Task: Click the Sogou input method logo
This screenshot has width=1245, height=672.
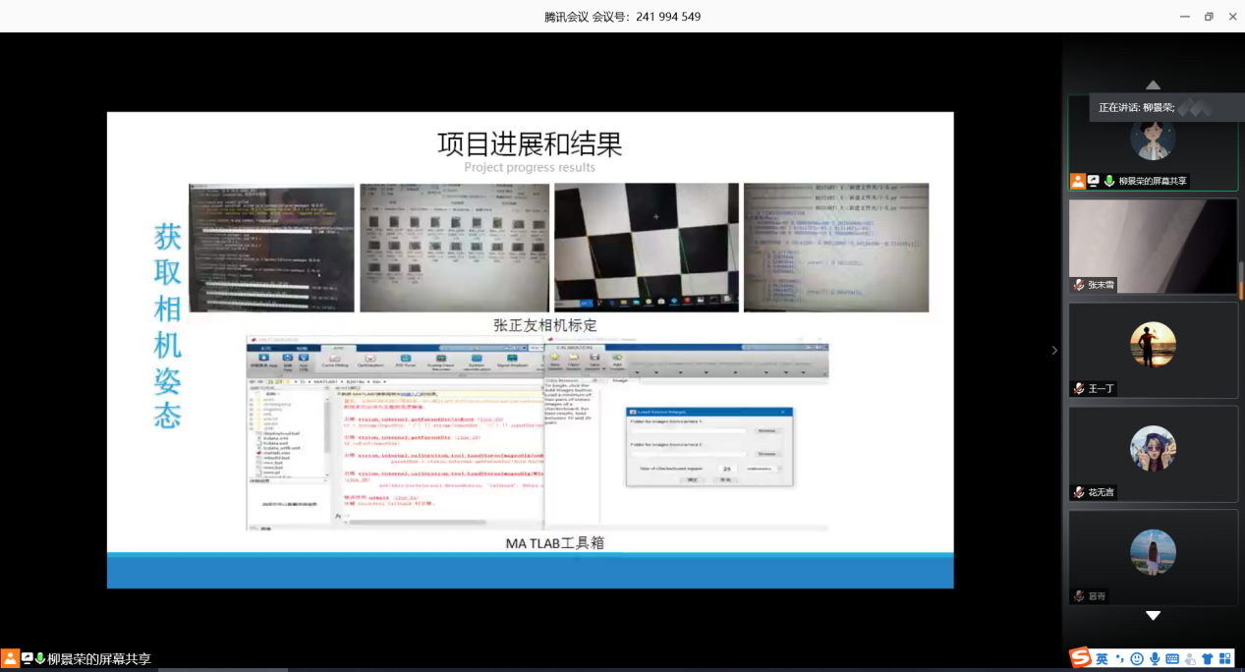Action: tap(1081, 658)
